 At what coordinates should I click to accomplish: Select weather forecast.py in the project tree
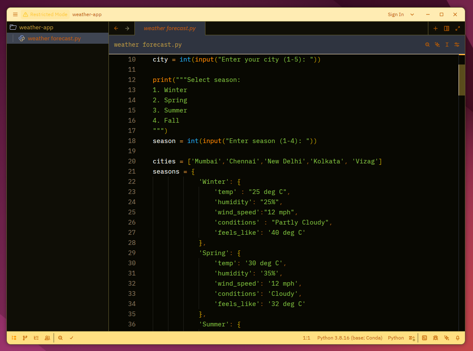point(54,39)
